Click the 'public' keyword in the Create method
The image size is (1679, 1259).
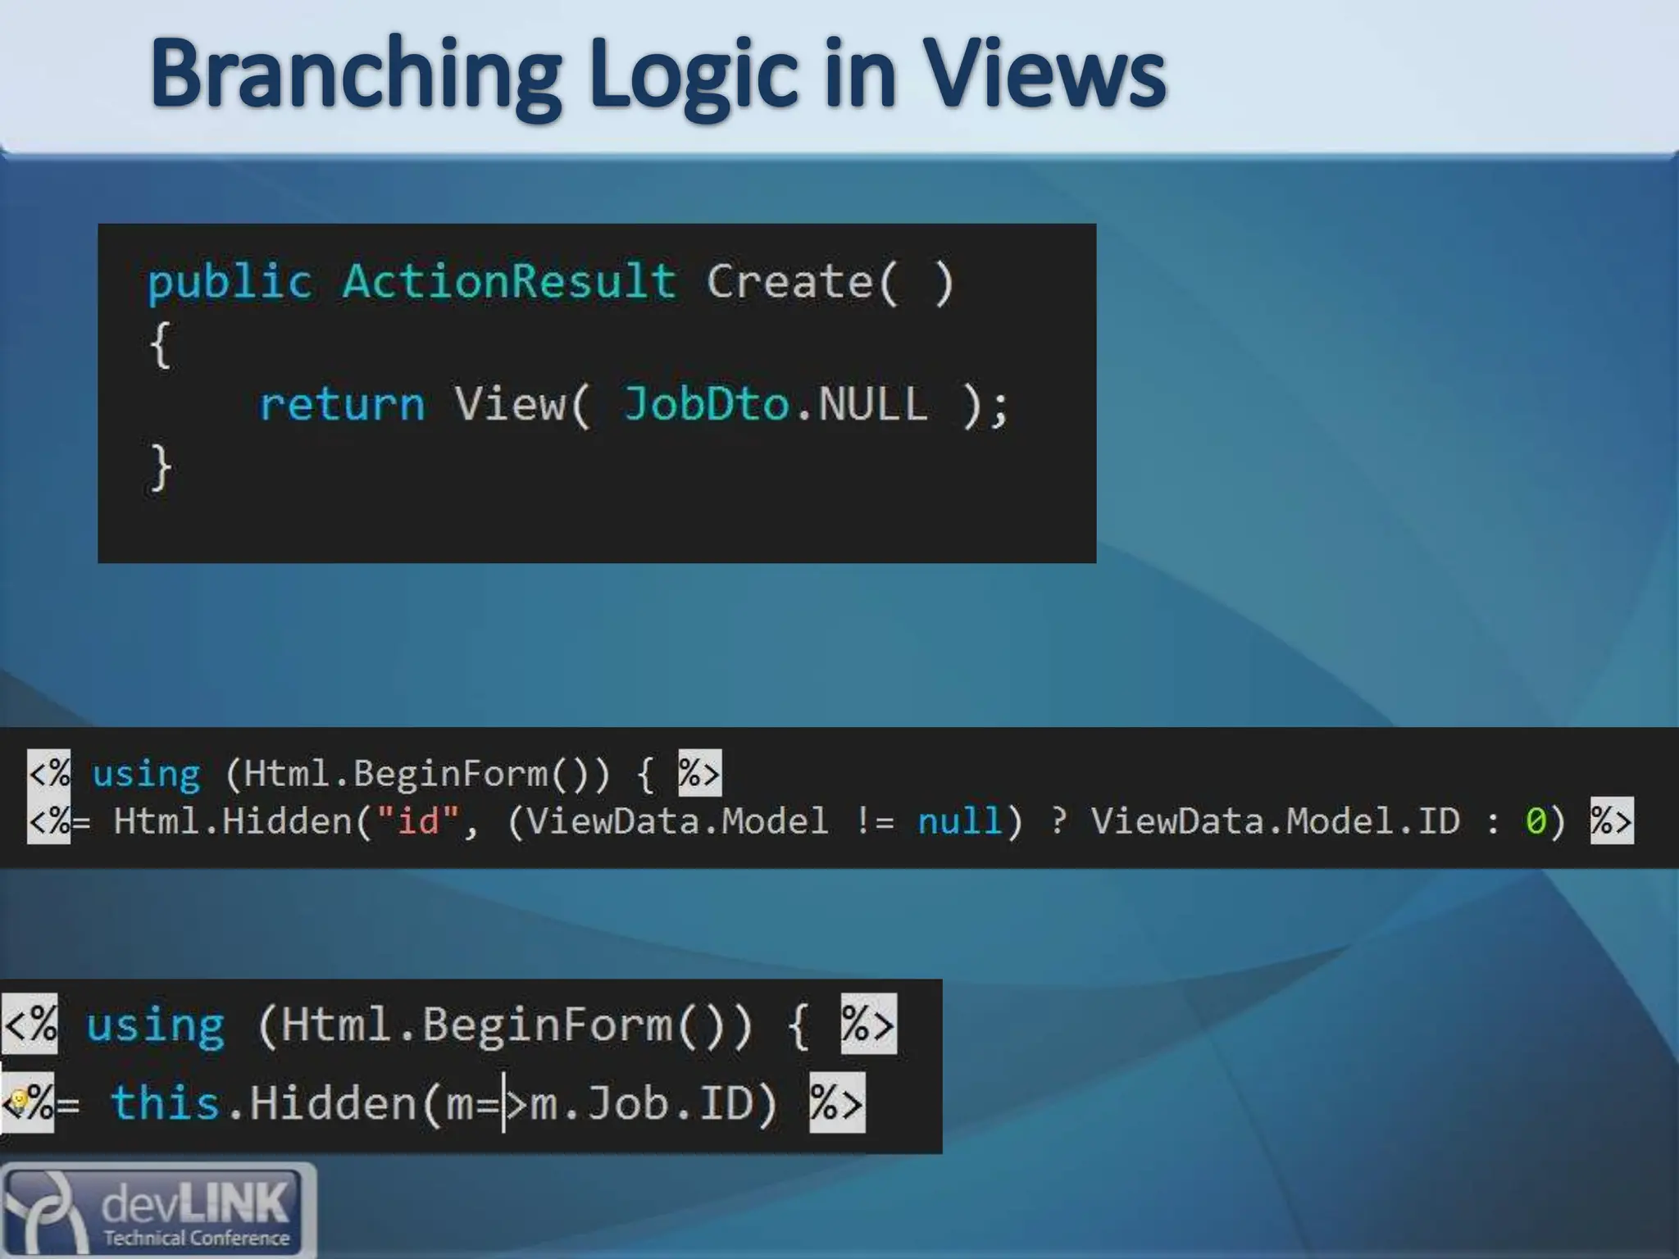pos(230,284)
